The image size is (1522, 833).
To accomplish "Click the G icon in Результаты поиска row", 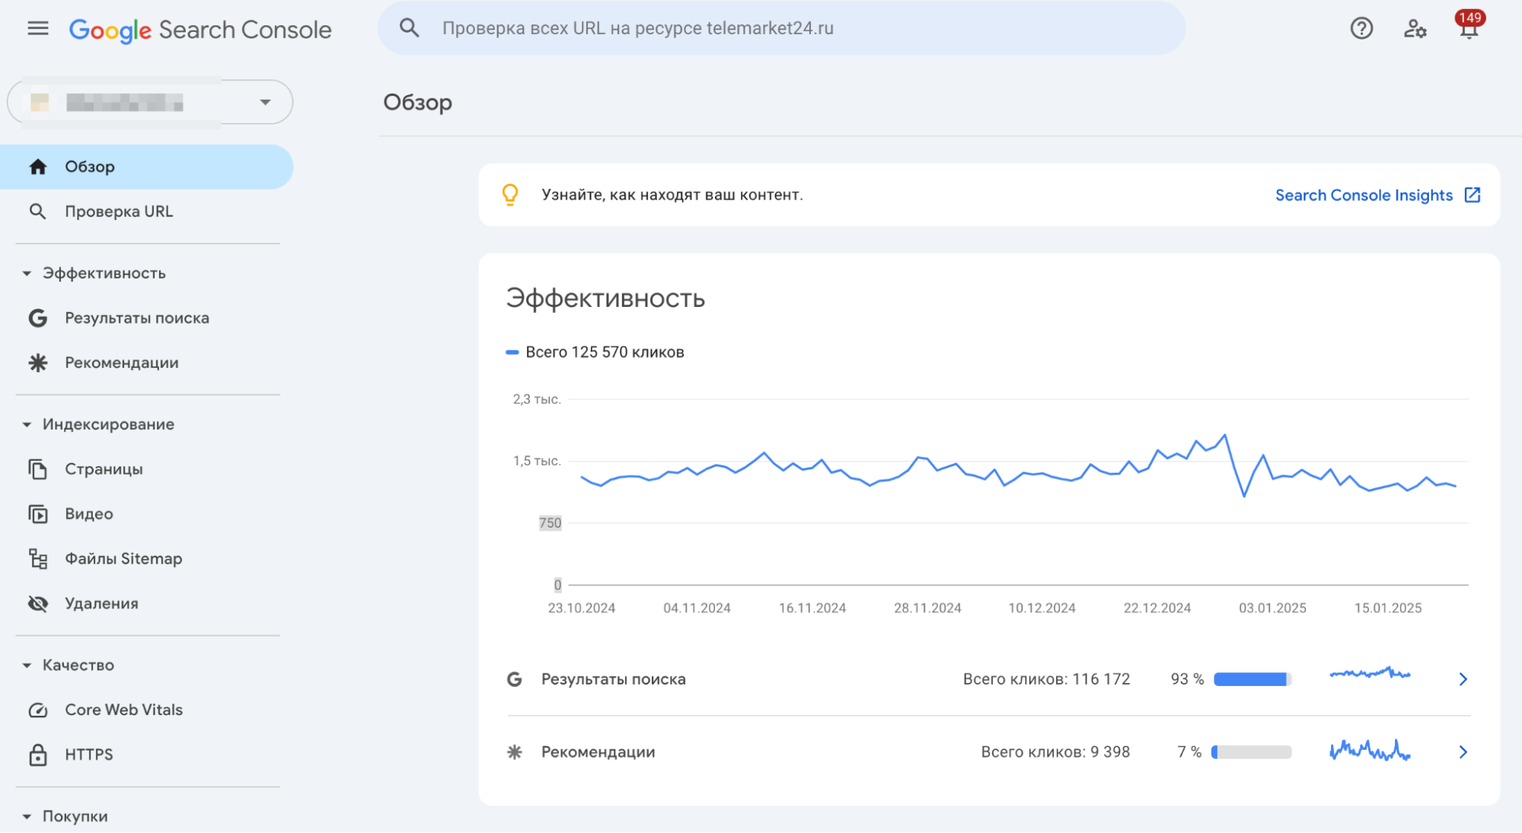I will pyautogui.click(x=515, y=679).
